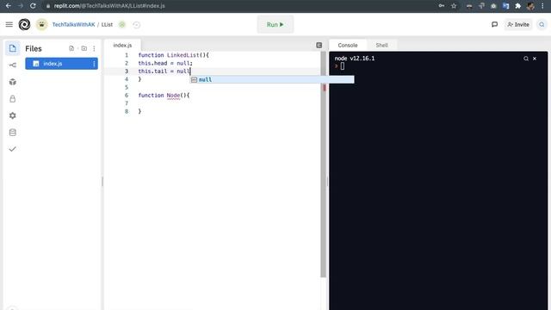Open the Unit tests checkmark icon
The width and height of the screenshot is (551, 310).
pyautogui.click(x=13, y=149)
